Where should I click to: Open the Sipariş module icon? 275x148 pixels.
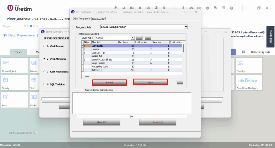coord(5,80)
